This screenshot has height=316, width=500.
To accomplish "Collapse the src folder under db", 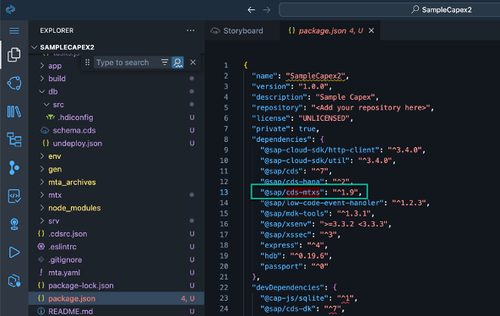I will (58, 105).
